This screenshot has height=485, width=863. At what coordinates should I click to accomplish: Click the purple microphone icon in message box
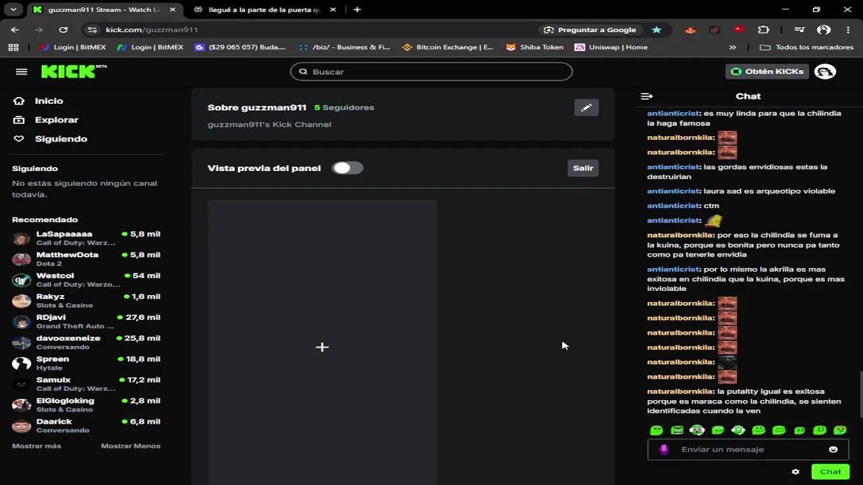(x=663, y=449)
